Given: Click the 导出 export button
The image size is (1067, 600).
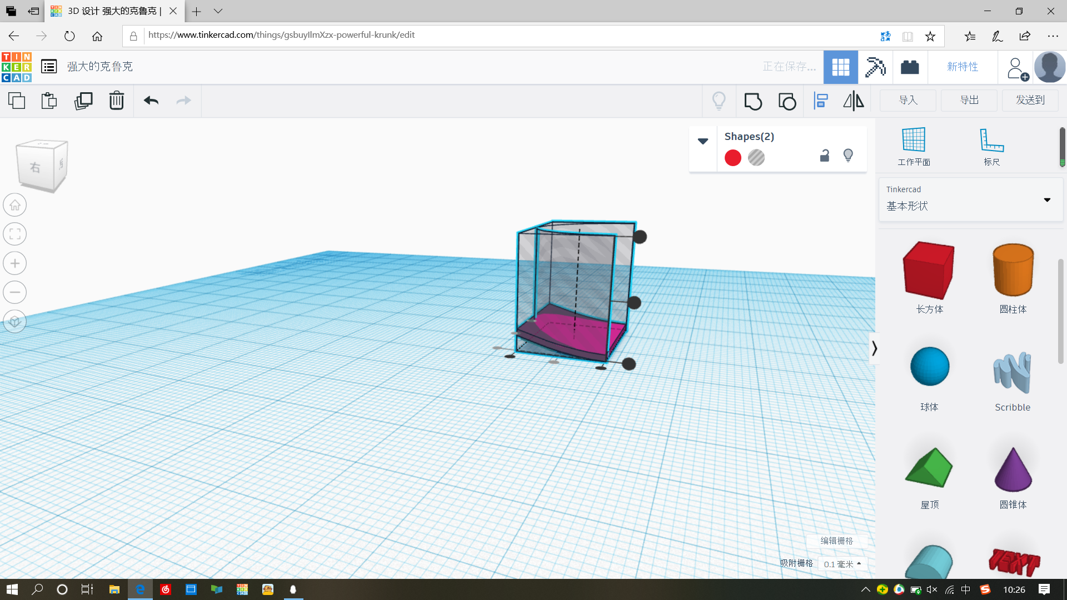Looking at the screenshot, I should click(969, 101).
